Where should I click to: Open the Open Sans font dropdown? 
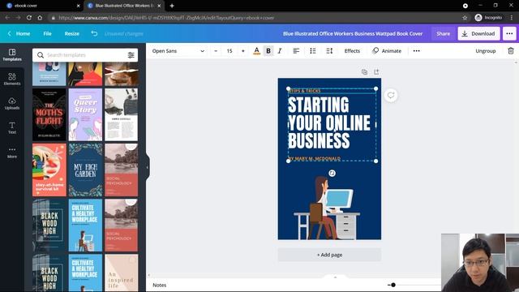click(178, 51)
